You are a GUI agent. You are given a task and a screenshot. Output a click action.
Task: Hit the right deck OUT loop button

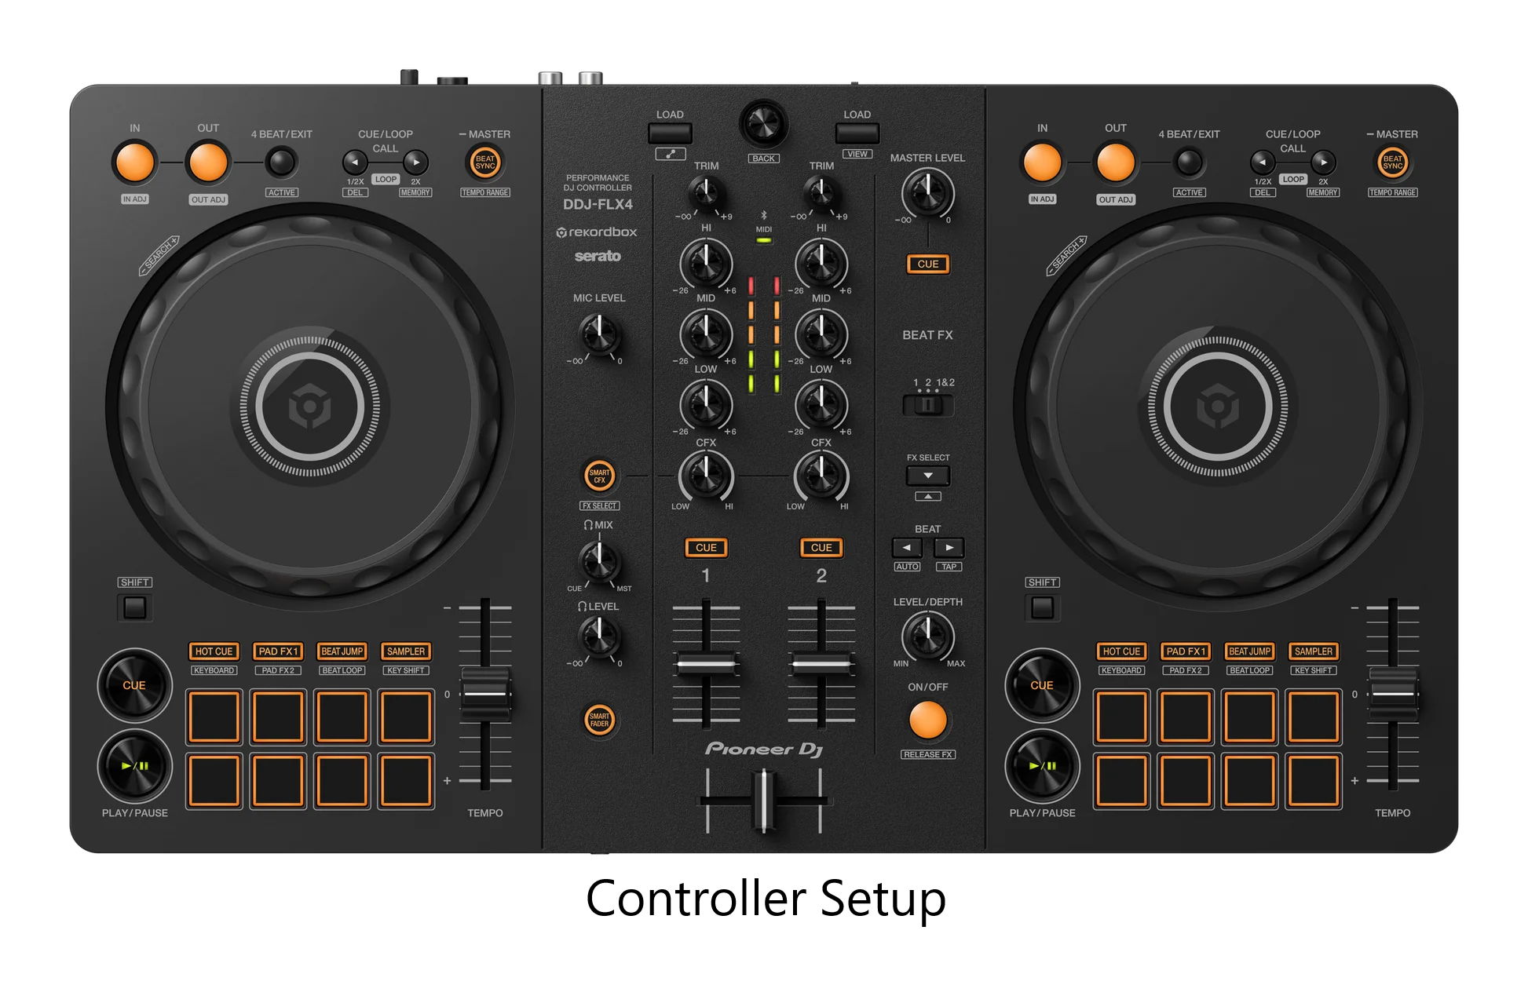[x=1115, y=162]
